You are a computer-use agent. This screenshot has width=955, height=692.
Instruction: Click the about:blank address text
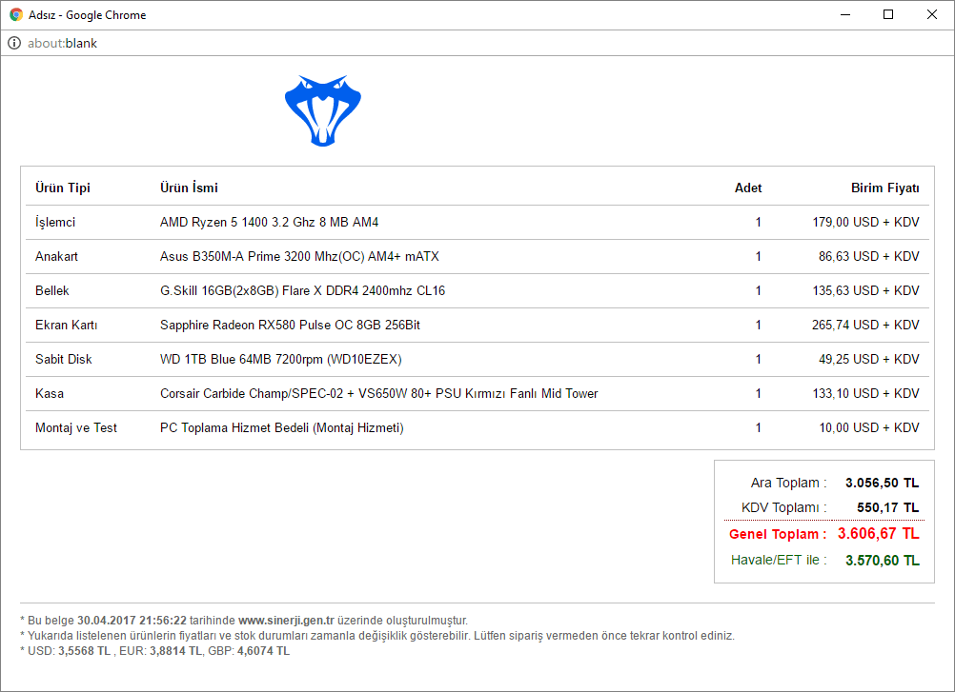point(62,43)
